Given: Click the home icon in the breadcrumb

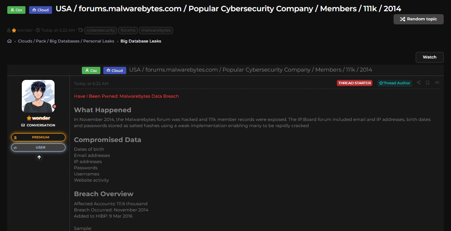Looking at the screenshot, I should click(9, 41).
